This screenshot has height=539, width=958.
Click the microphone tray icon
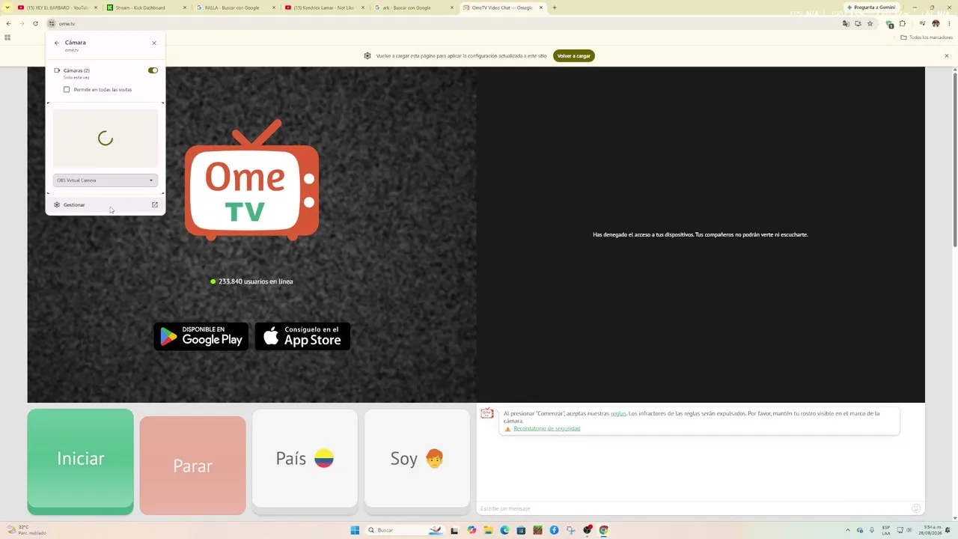(872, 530)
